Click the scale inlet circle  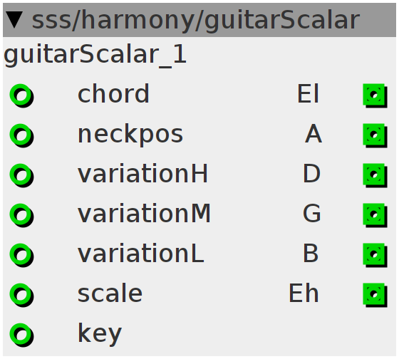point(21,295)
